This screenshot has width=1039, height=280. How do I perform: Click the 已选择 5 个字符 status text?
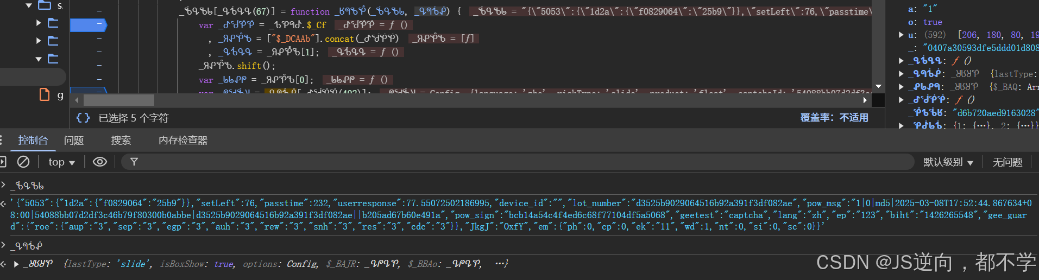(x=134, y=118)
